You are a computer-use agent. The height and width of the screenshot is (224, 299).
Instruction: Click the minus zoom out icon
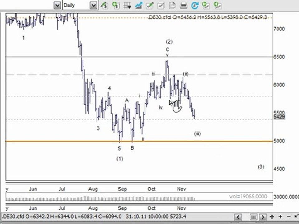(289, 217)
